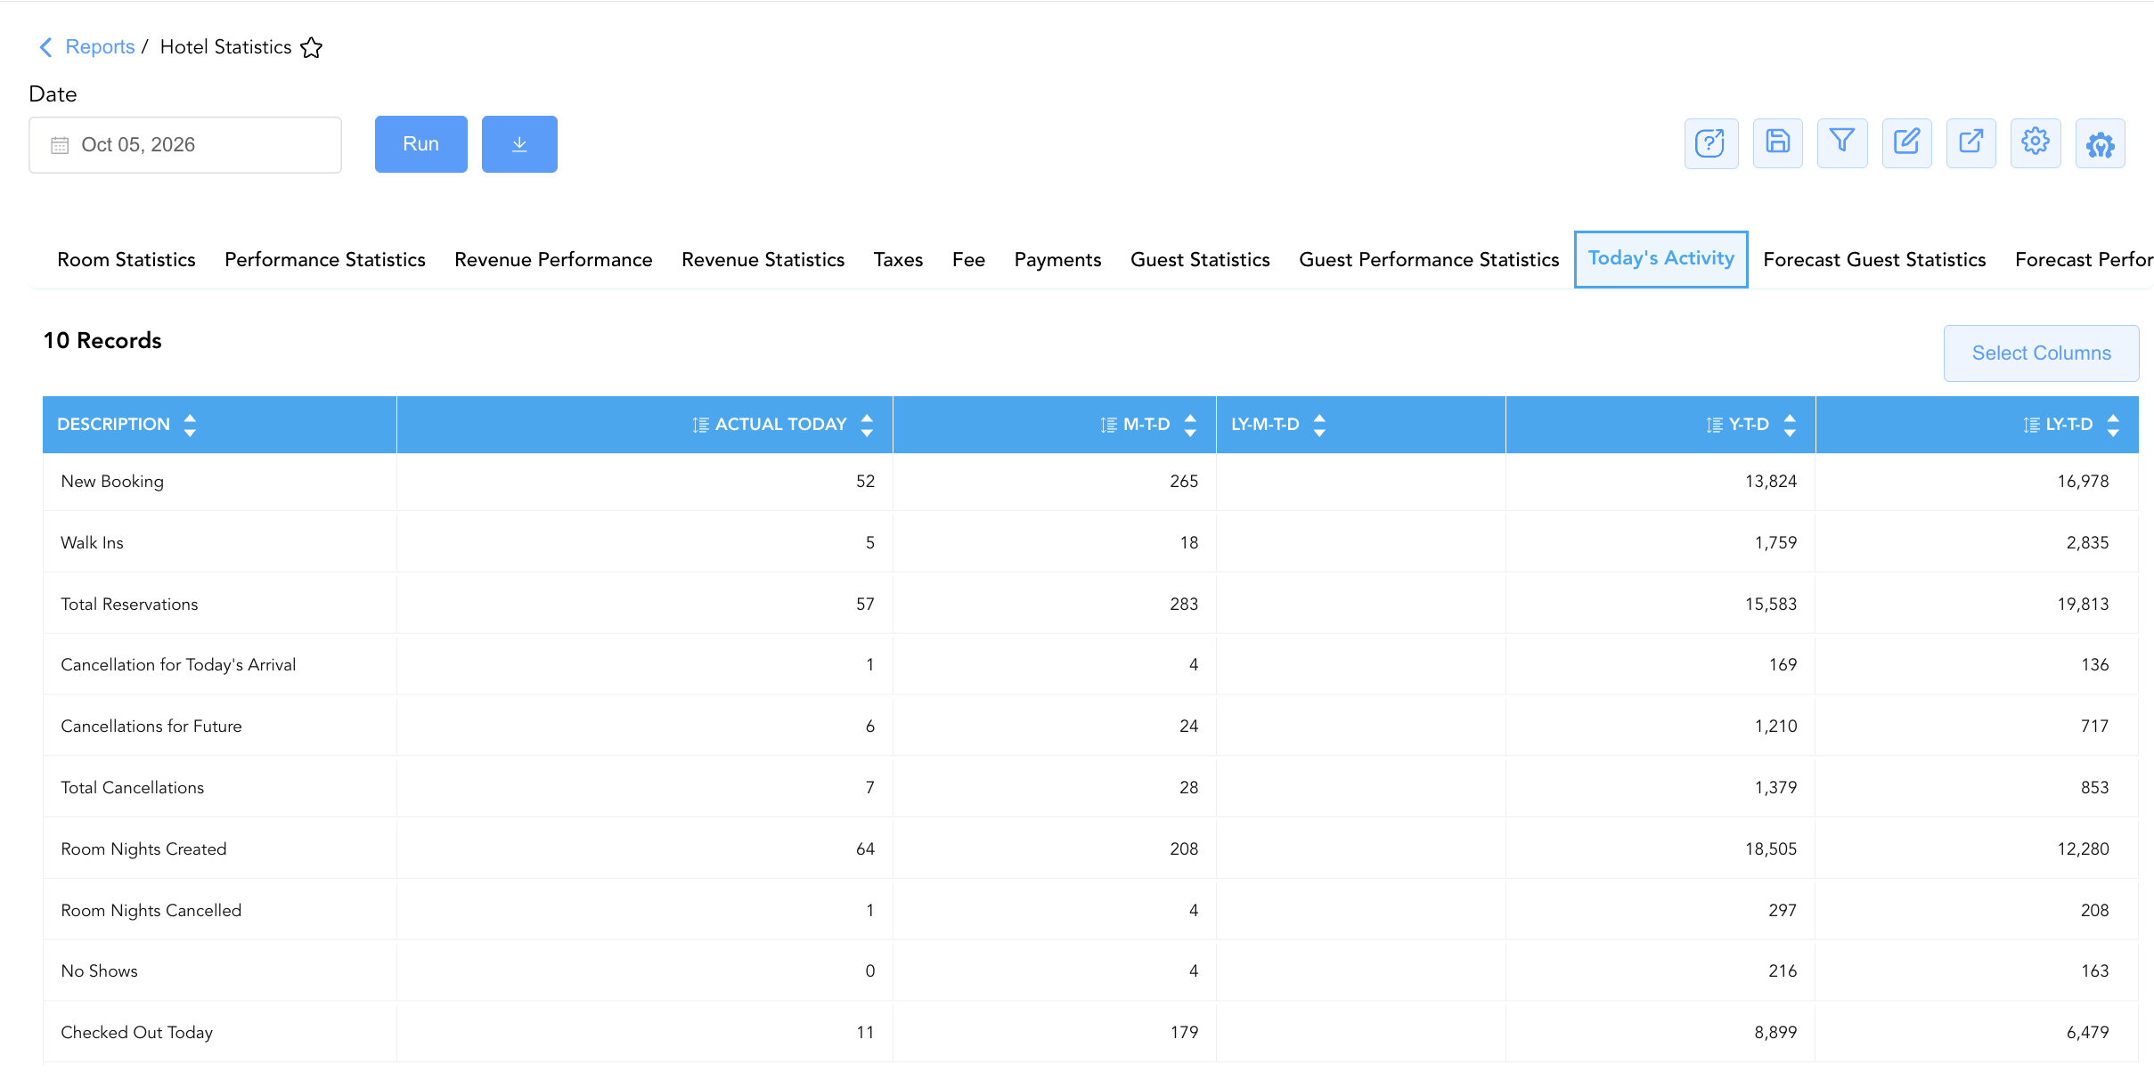The width and height of the screenshot is (2154, 1072).
Task: Switch to the Guest Statistics tab
Action: (x=1200, y=260)
